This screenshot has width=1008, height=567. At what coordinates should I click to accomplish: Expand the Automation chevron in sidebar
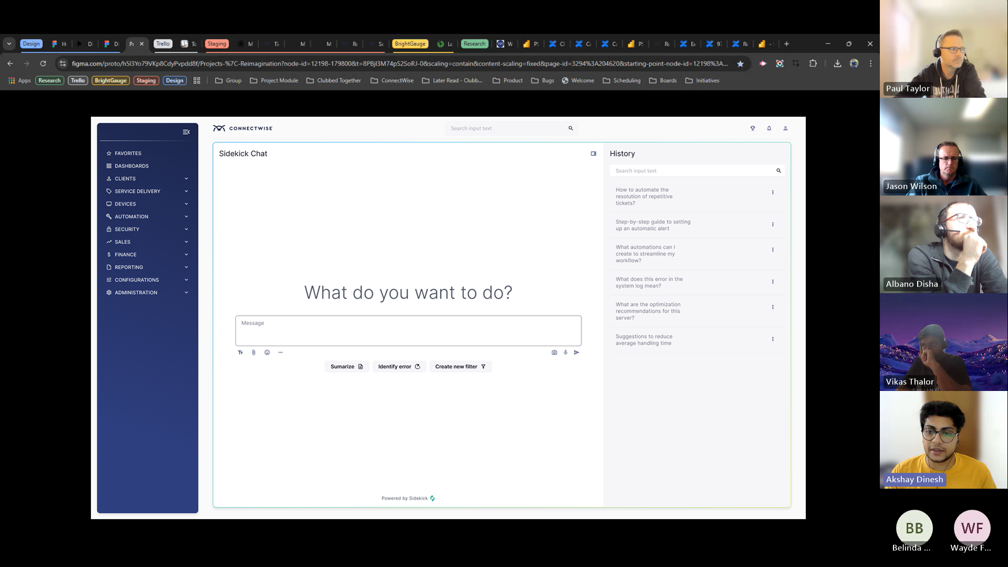pyautogui.click(x=186, y=217)
